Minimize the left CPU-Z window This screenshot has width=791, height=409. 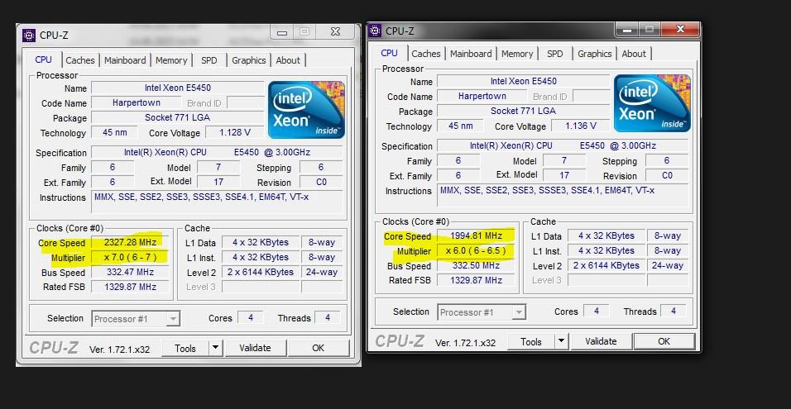(282, 33)
